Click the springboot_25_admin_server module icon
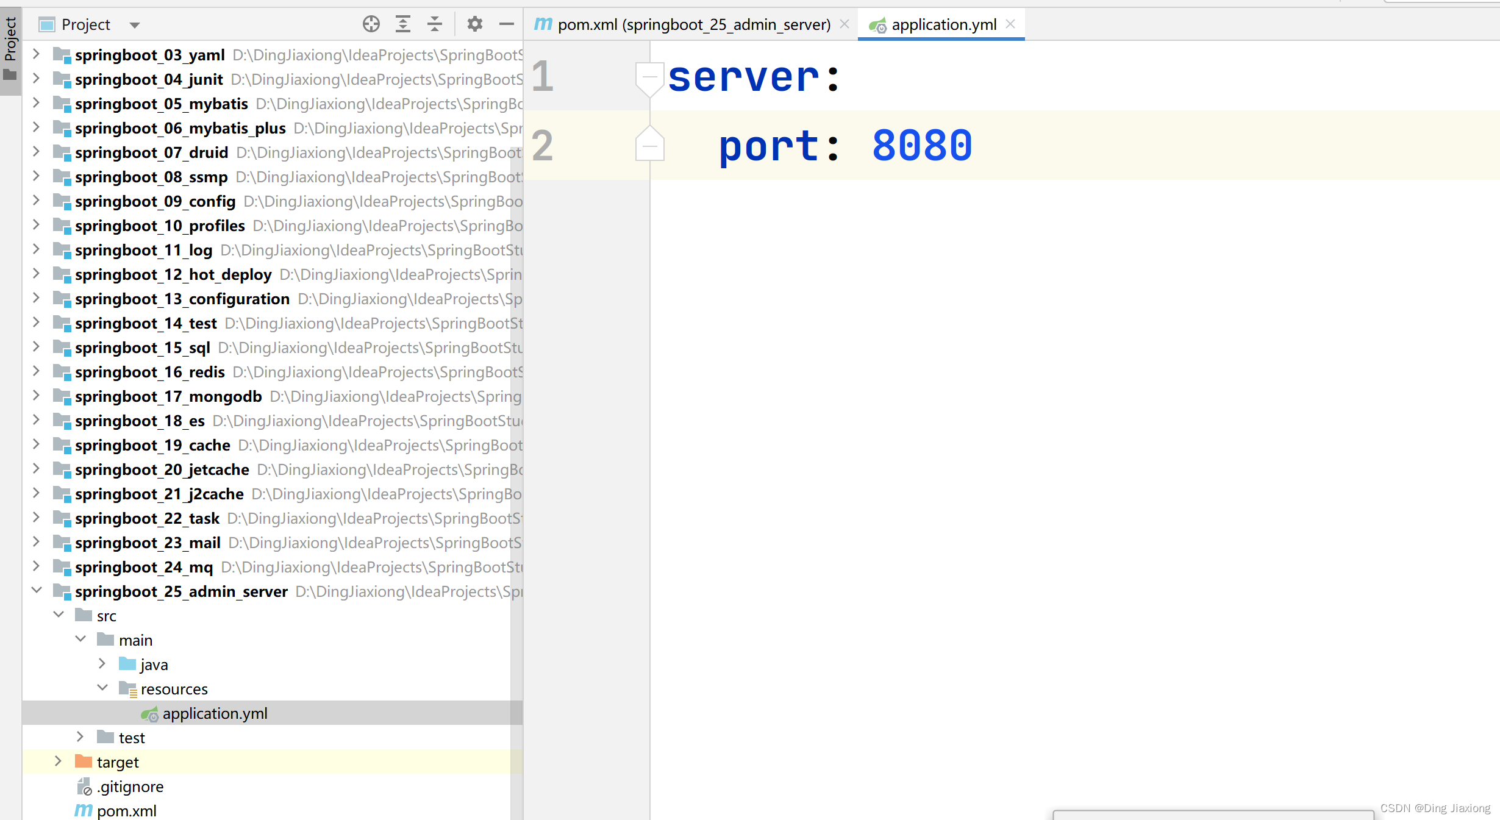 62,591
